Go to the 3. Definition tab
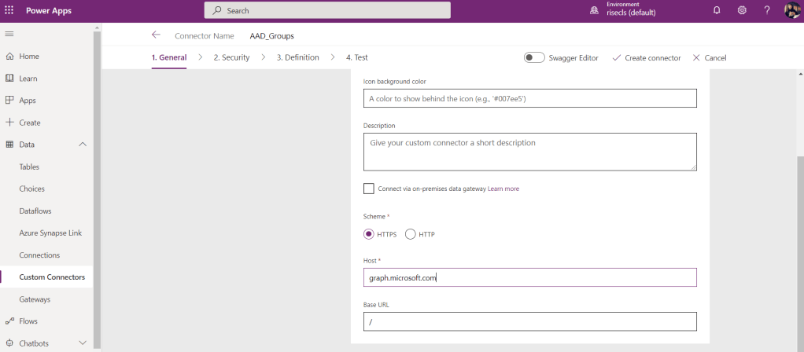This screenshot has width=804, height=352. 297,57
